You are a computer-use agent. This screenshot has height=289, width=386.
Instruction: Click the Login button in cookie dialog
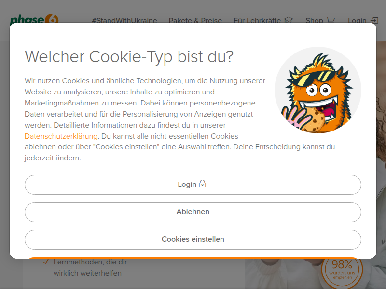[193, 184]
